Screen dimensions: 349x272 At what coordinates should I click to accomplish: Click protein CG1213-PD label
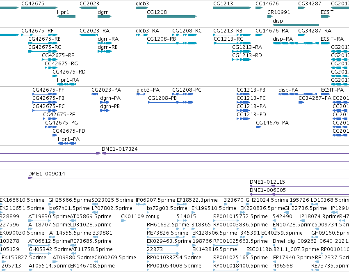[251, 115]
